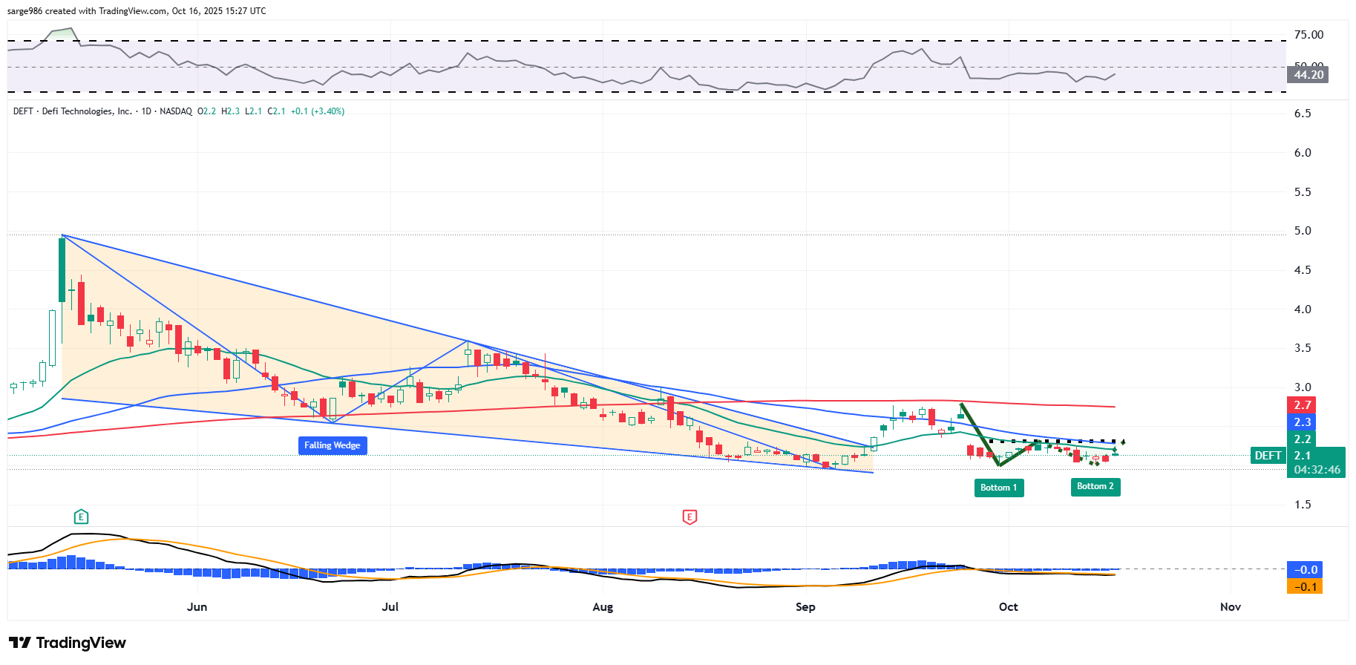The height and width of the screenshot is (665, 1356).
Task: Click the TradingView logo
Action: (68, 643)
